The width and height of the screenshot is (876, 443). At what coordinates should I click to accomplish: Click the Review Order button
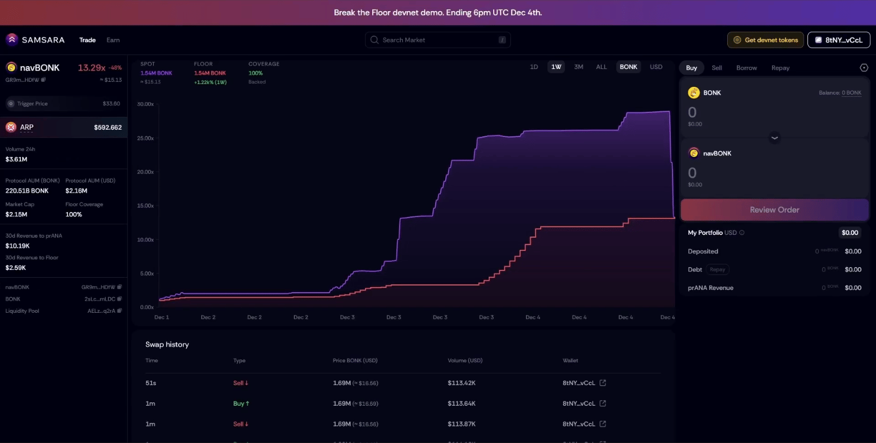click(x=775, y=210)
